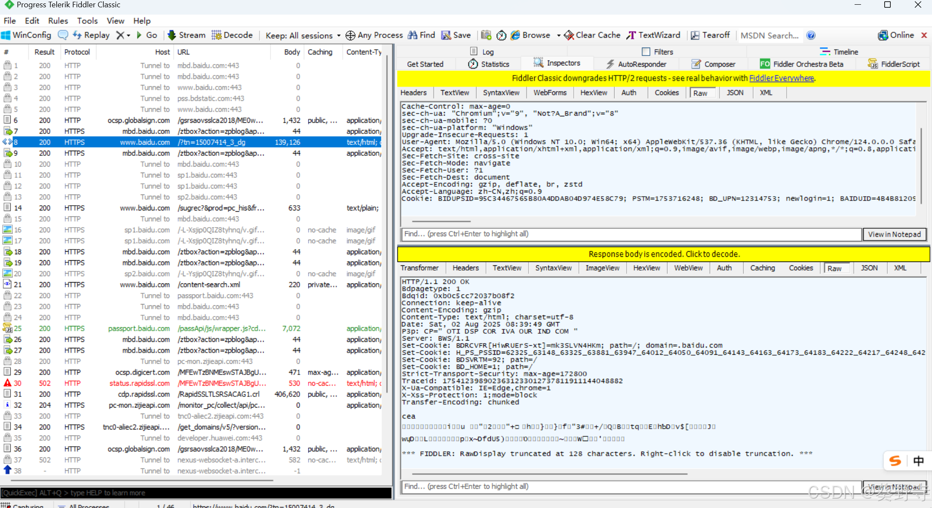This screenshot has height=508, width=932.
Task: Click the request Find input field
Action: (x=631, y=234)
